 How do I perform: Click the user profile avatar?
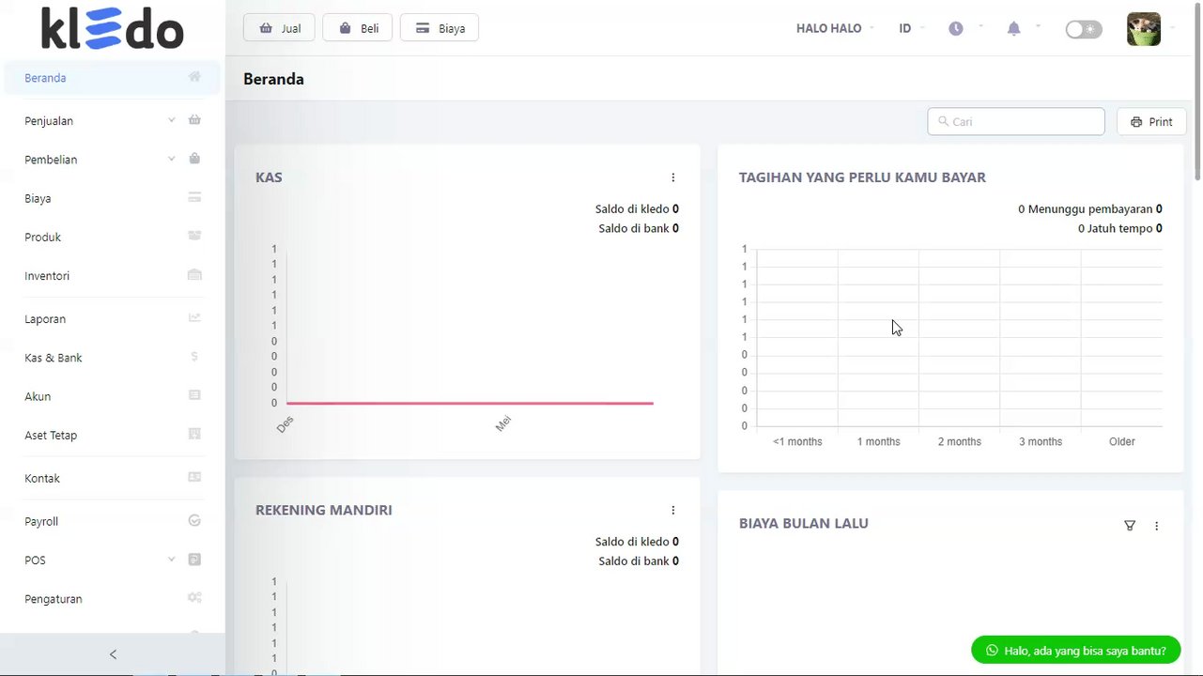click(x=1143, y=29)
